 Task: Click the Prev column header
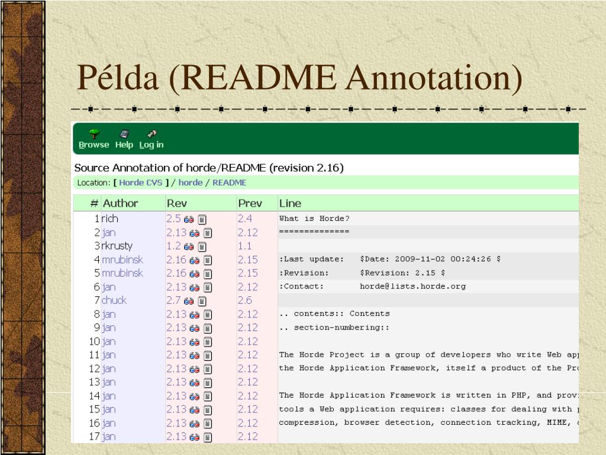(x=250, y=203)
